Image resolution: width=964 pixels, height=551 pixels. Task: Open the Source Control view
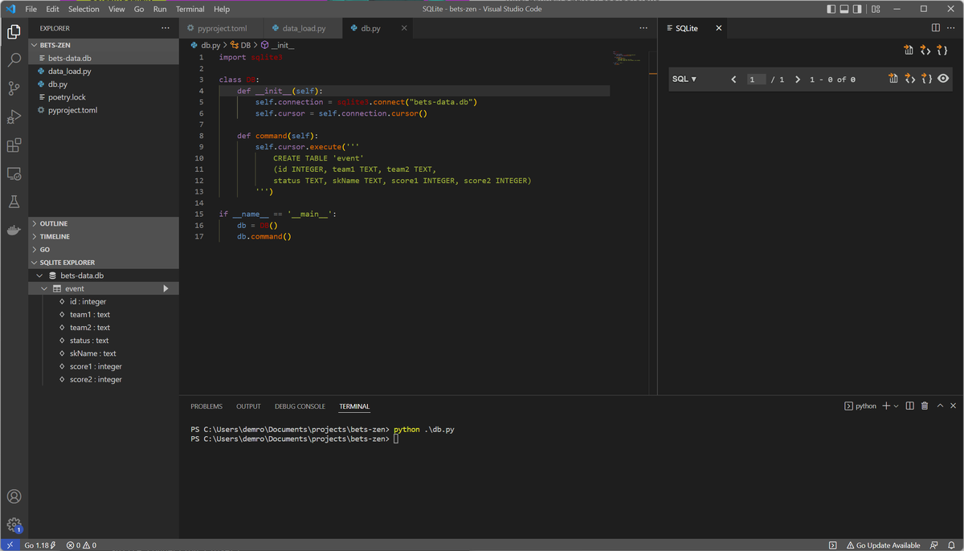point(14,88)
